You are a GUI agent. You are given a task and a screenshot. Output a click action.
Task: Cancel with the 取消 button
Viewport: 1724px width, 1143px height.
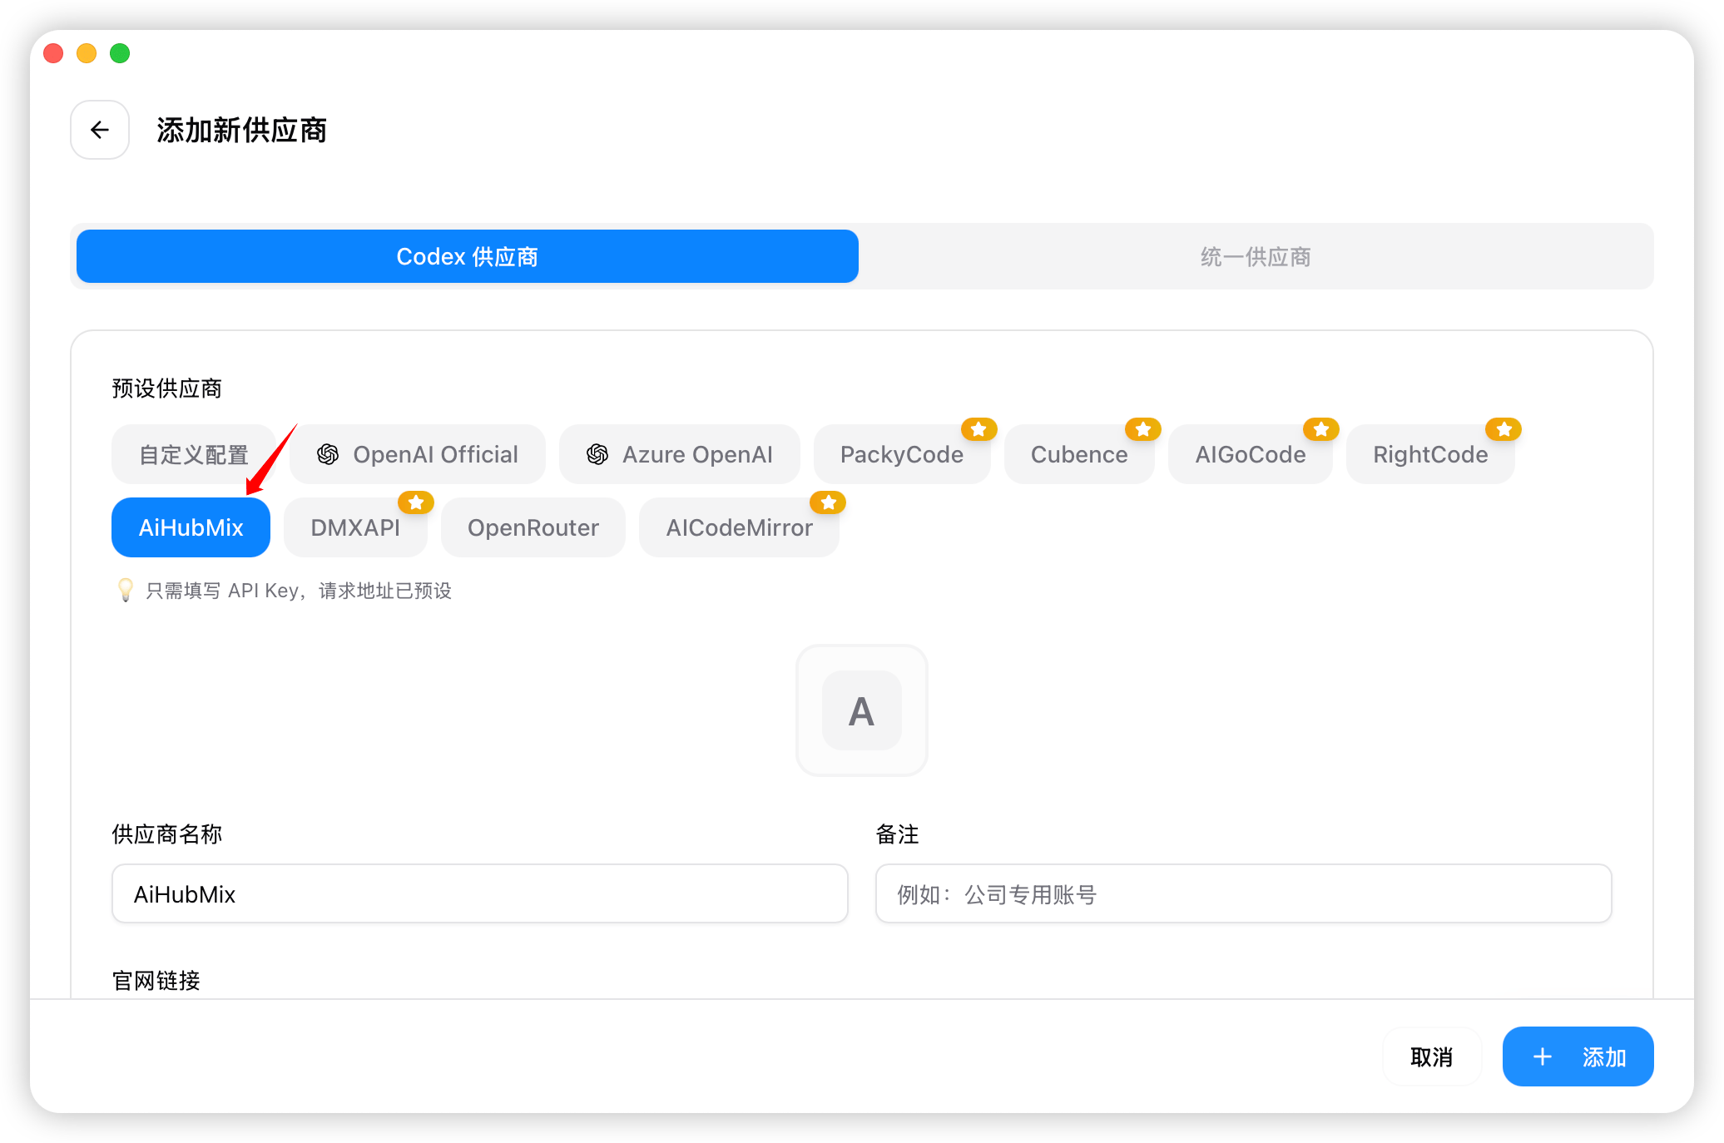(x=1431, y=1056)
